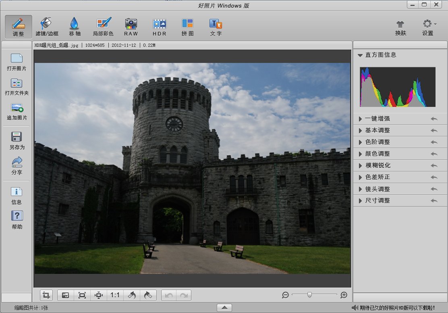
Task: Switch to the RAW tab
Action: click(131, 27)
